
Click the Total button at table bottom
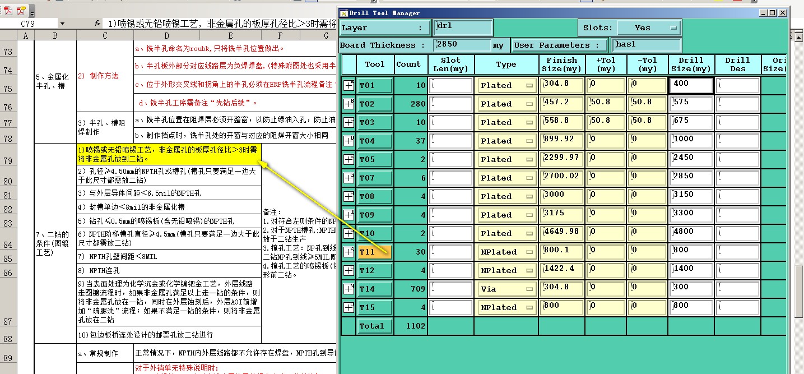374,326
